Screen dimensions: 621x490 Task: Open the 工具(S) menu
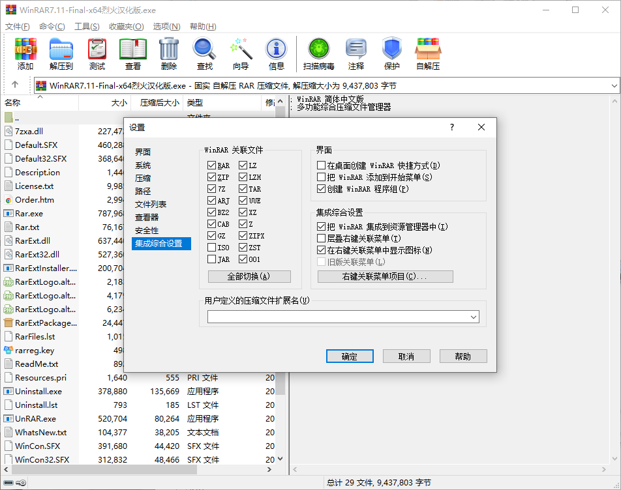click(x=87, y=27)
